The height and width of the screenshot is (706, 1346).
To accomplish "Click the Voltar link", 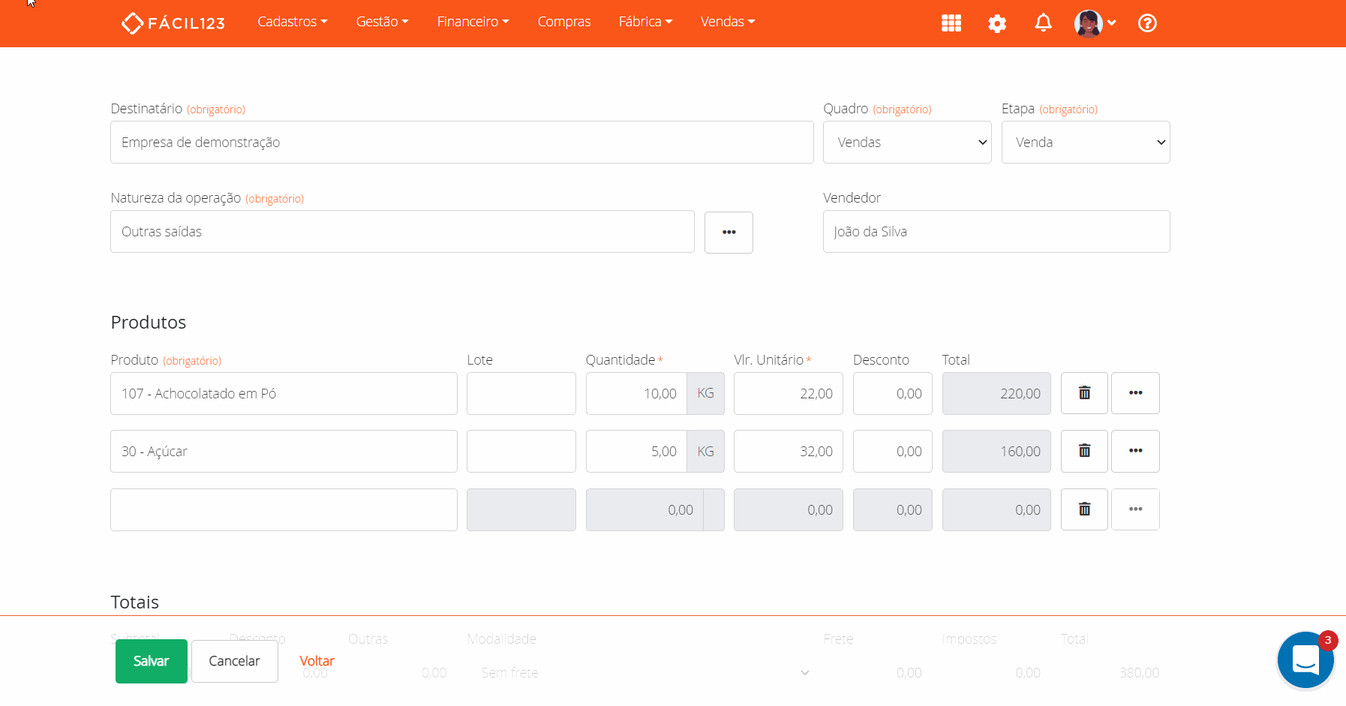I will click(317, 661).
